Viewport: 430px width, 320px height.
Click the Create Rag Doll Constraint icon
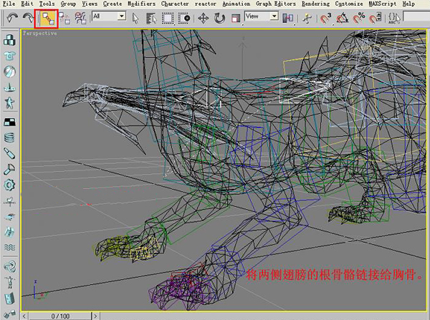click(x=9, y=282)
